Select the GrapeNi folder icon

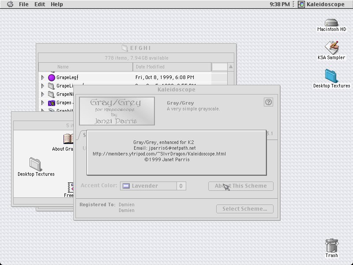point(52,95)
